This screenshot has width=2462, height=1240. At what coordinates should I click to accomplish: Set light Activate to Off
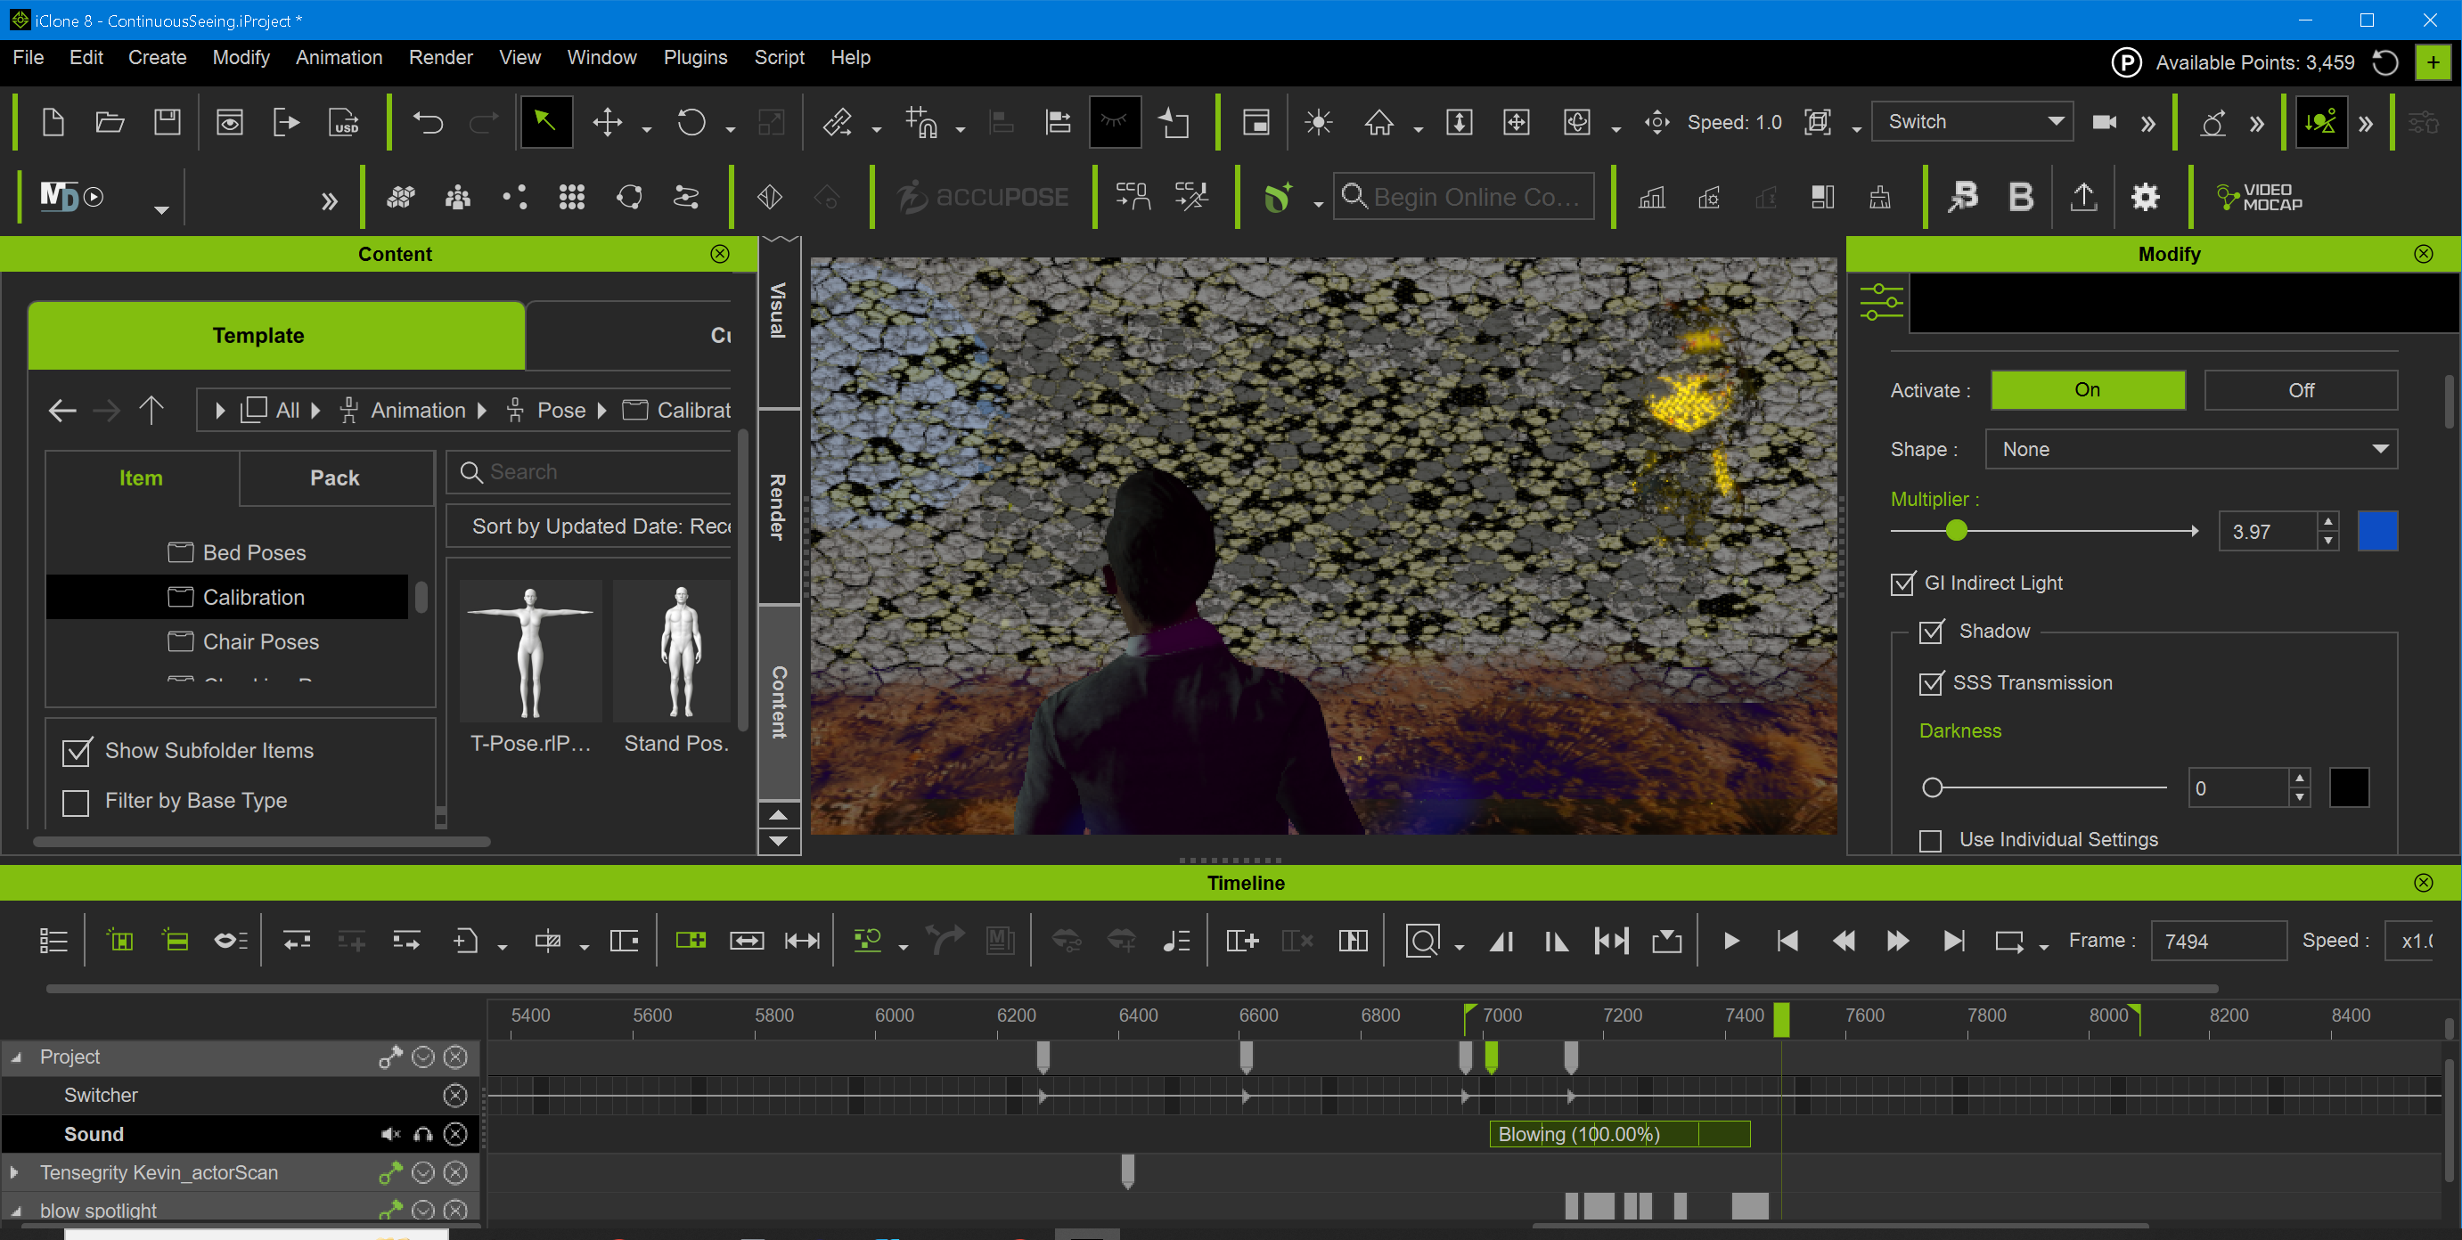2300,390
